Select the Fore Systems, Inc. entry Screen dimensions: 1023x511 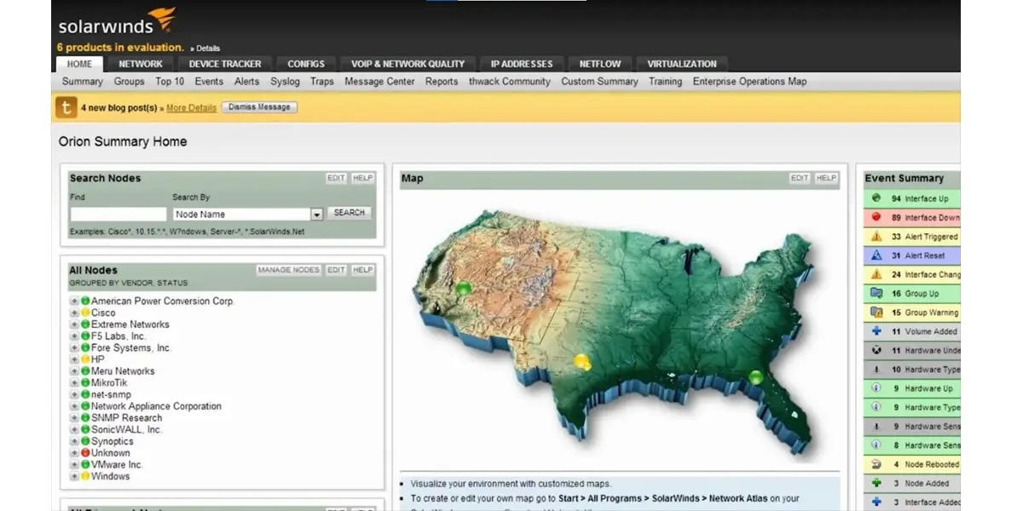click(131, 347)
